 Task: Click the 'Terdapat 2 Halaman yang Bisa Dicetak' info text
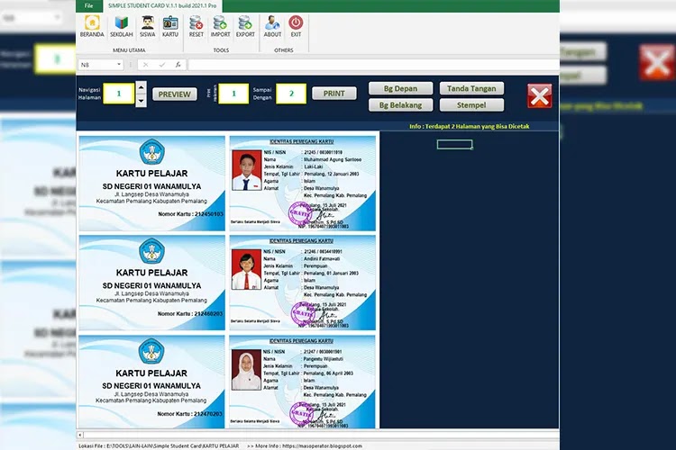pyautogui.click(x=477, y=126)
